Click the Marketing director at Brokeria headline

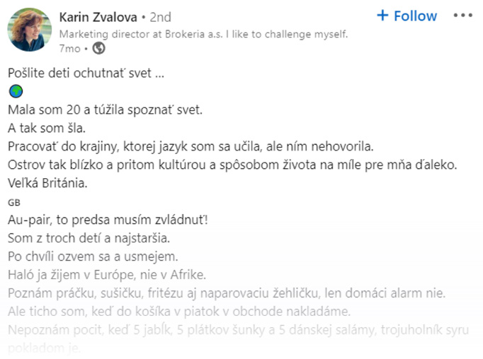click(x=203, y=34)
